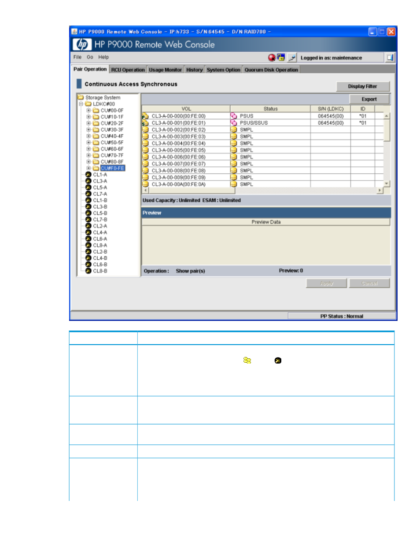The image size is (420, 559).
Task: Select port CL6-A icon in tree
Action: tap(88, 239)
